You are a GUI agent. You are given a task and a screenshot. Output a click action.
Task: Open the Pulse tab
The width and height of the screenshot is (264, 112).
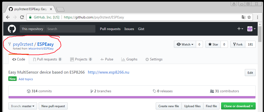tap(107, 59)
